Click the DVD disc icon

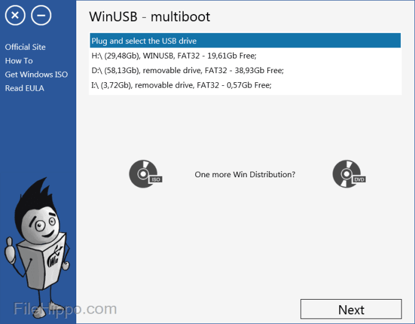coord(349,174)
